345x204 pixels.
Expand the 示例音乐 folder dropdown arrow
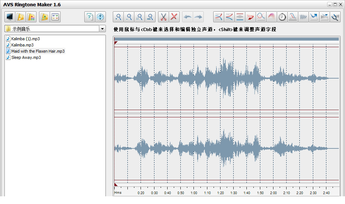tap(102, 29)
